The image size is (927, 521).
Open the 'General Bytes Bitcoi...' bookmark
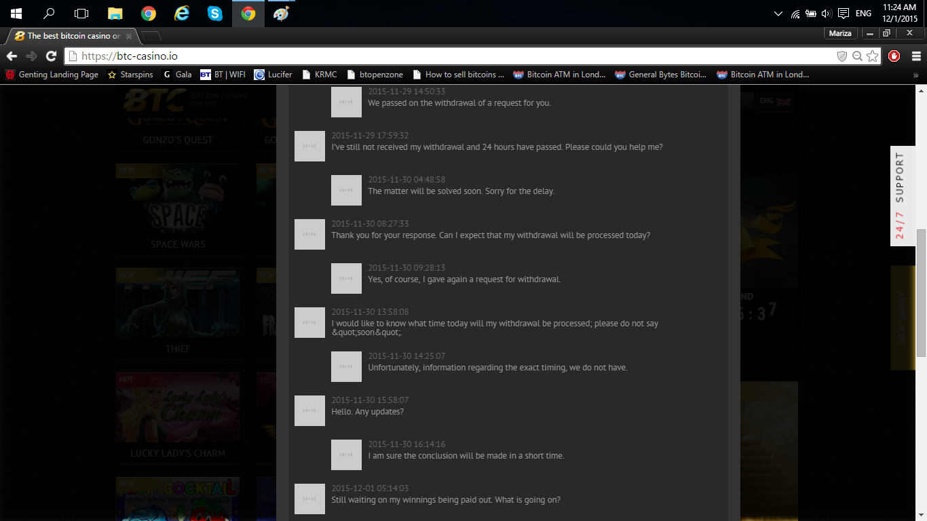click(661, 75)
